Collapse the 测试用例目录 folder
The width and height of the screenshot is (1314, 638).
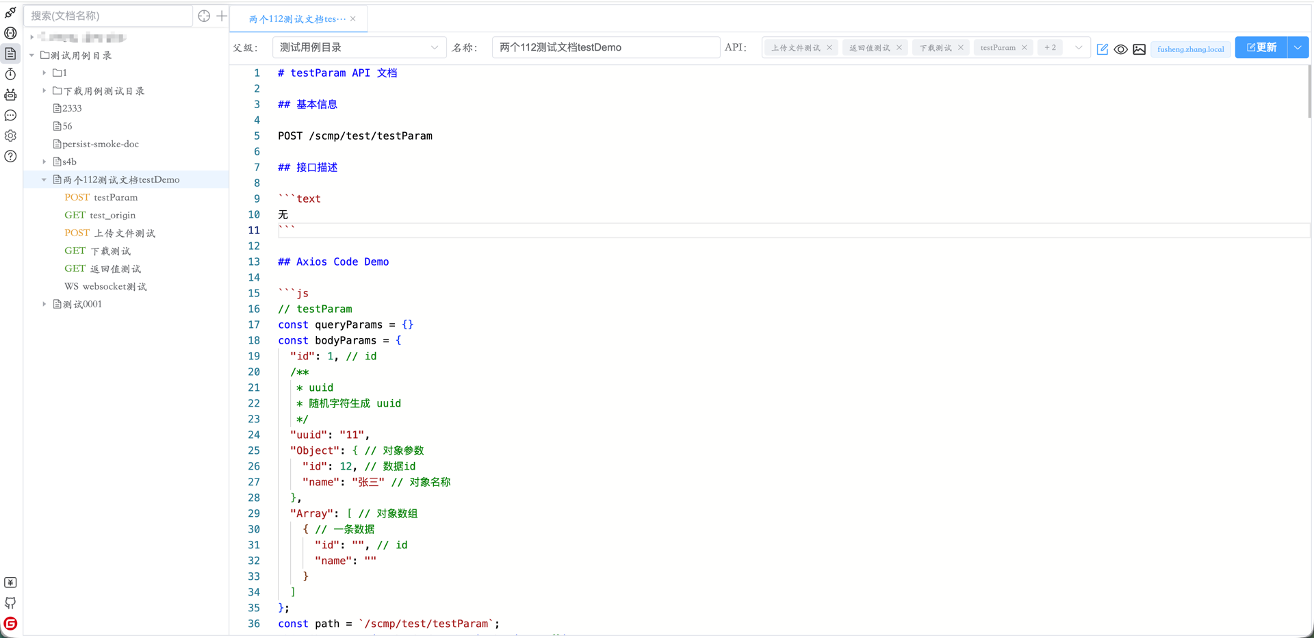pos(32,55)
